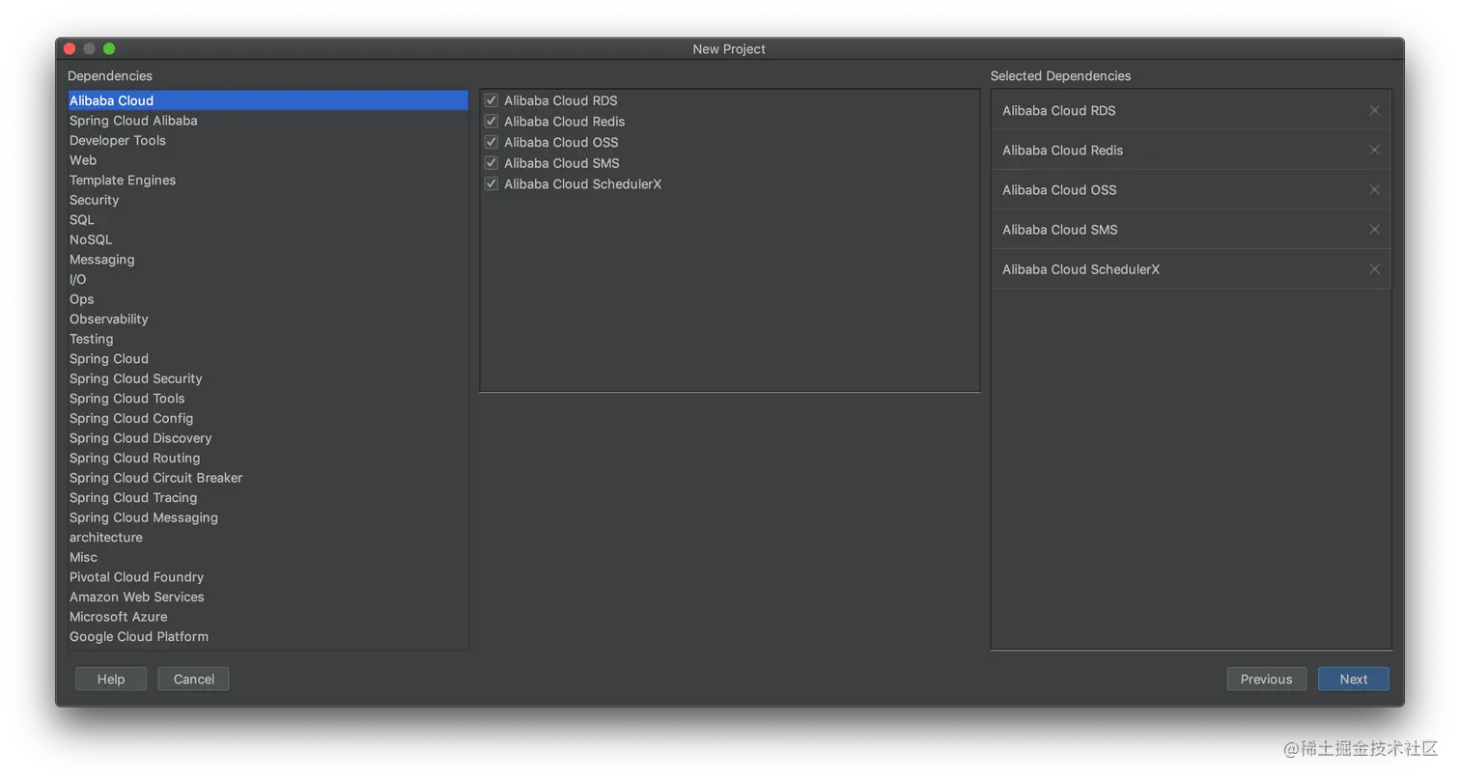The width and height of the screenshot is (1460, 780).
Task: Open the Observability category
Action: click(x=267, y=319)
